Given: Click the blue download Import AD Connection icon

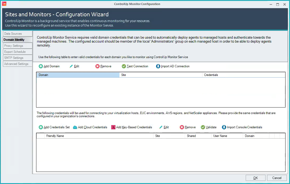Looking at the screenshot, I should (158, 66).
